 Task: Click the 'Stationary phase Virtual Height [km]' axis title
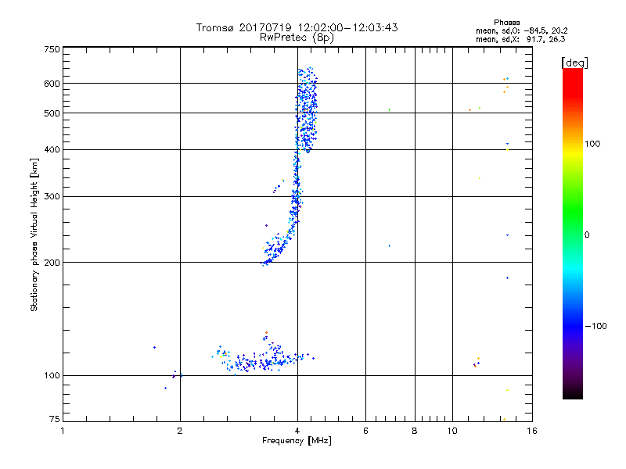click(x=34, y=234)
